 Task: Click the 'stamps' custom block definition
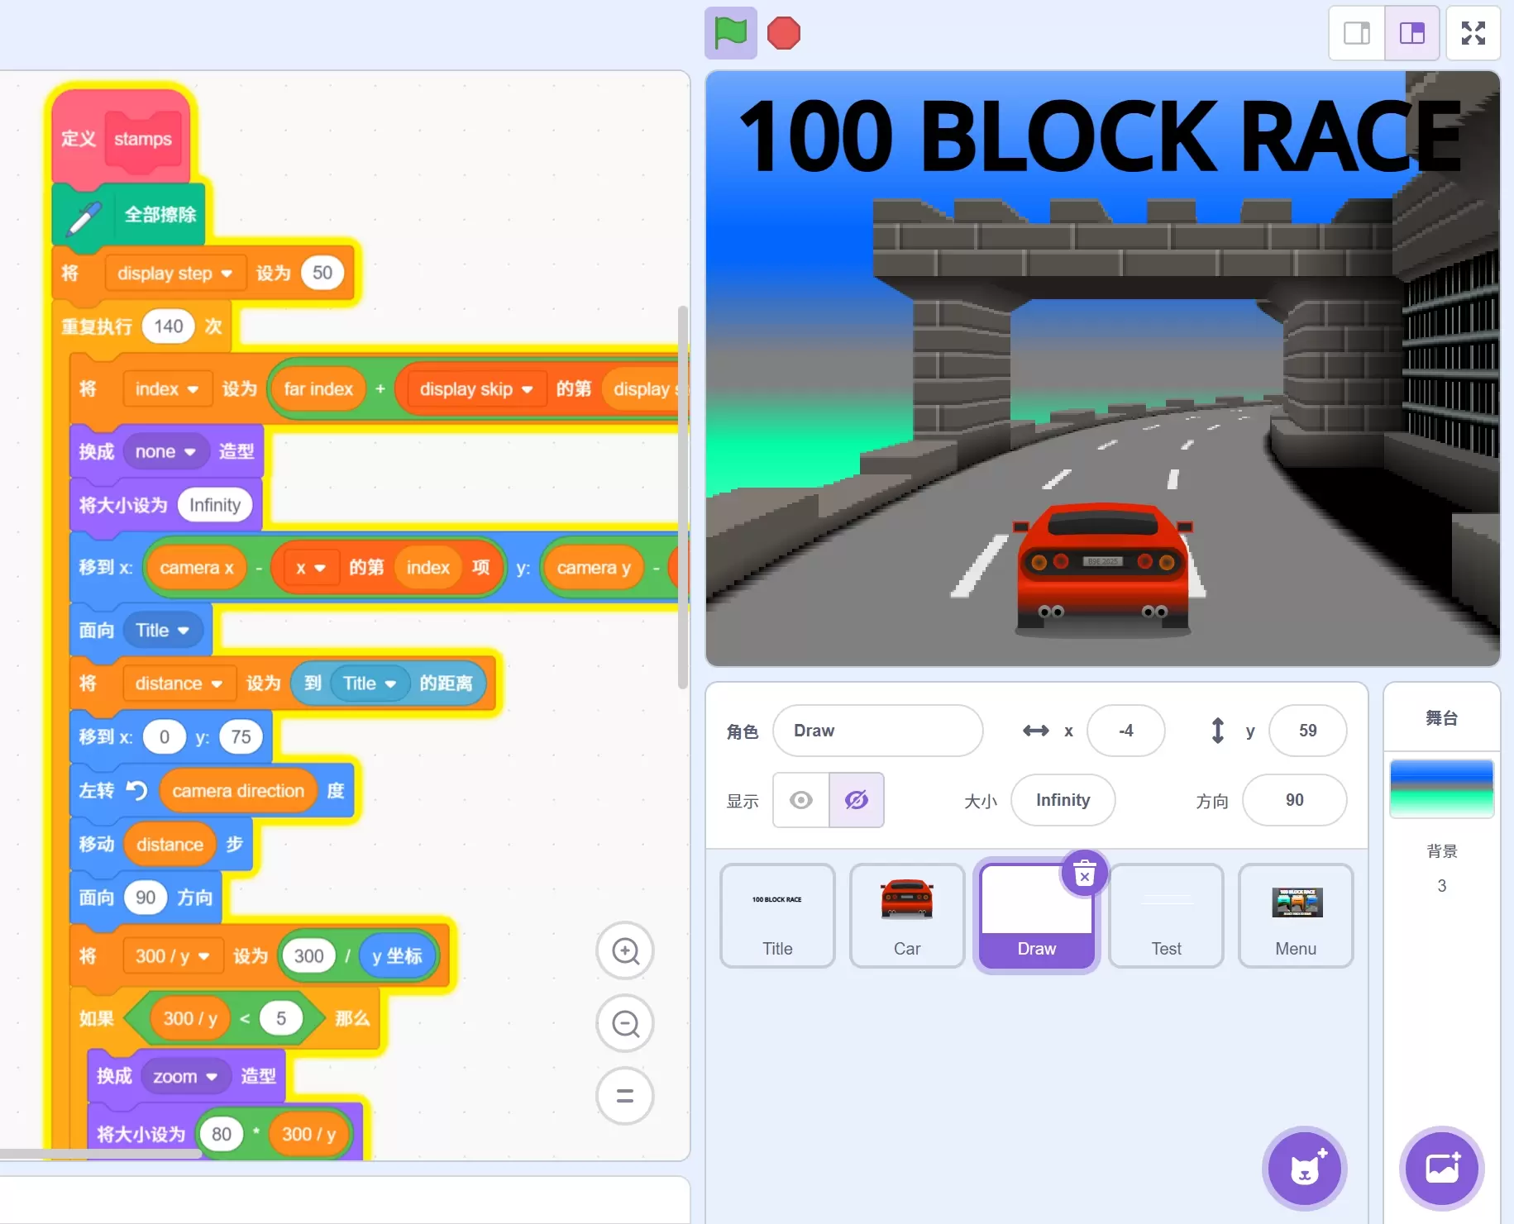point(142,139)
